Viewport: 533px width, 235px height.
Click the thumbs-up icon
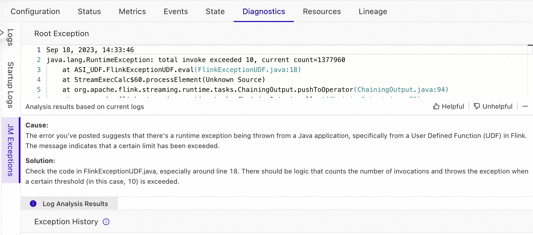coord(436,106)
